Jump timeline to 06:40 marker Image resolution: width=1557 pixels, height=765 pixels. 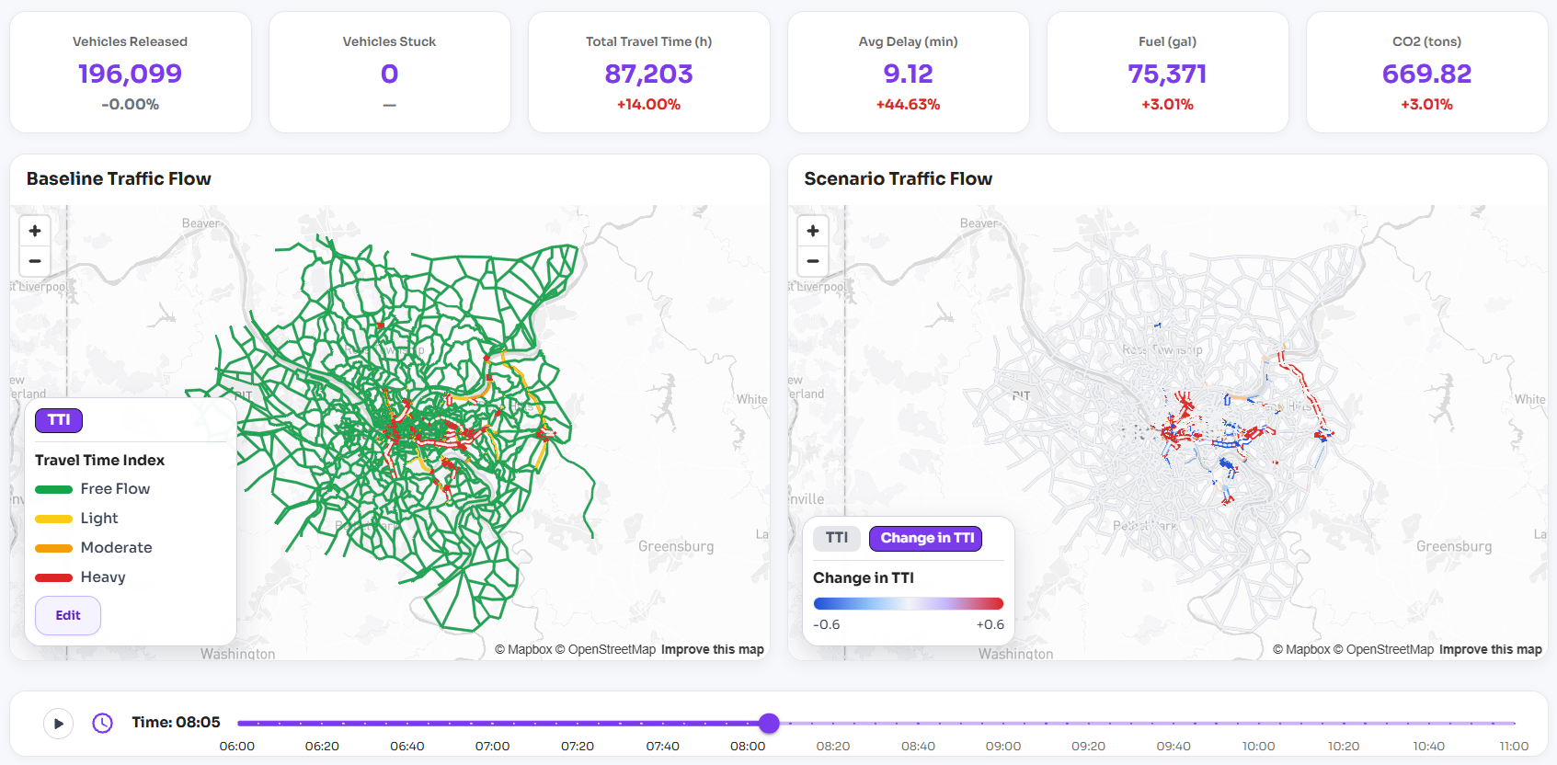tap(407, 746)
